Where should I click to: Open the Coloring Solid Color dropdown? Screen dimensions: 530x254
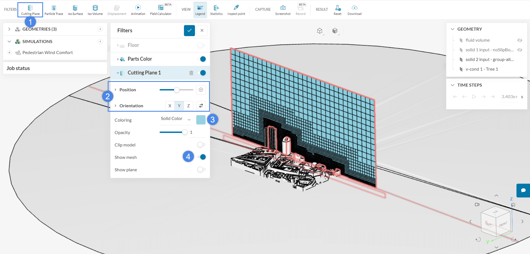click(x=176, y=119)
